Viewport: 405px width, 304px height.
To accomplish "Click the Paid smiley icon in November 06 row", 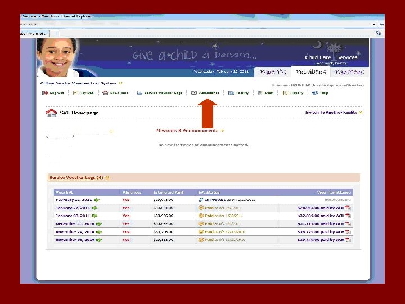I will [201, 240].
